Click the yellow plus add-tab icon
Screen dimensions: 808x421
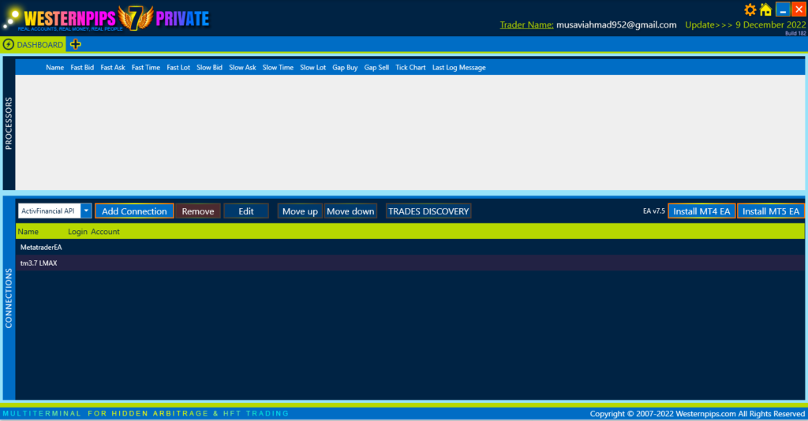(75, 44)
